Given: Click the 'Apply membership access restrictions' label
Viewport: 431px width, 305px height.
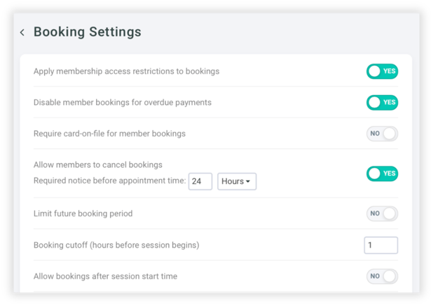Looking at the screenshot, I should (126, 71).
